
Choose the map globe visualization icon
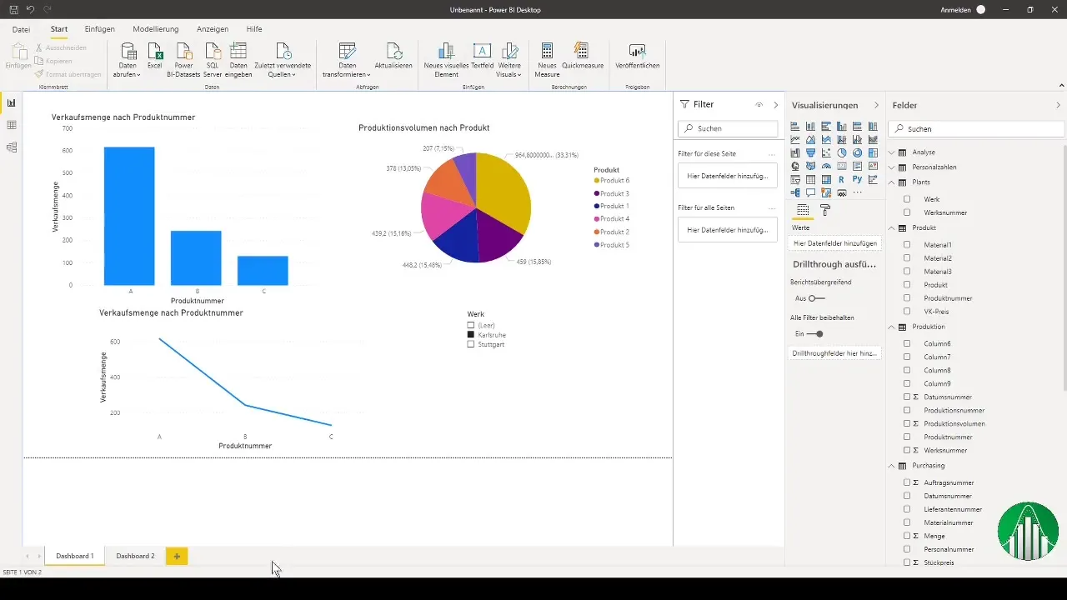[x=795, y=166]
